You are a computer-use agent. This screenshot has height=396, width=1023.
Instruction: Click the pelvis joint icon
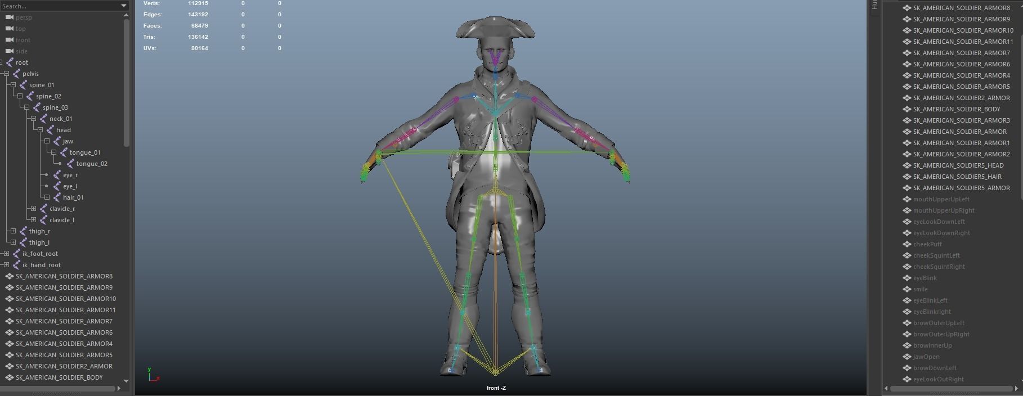16,74
